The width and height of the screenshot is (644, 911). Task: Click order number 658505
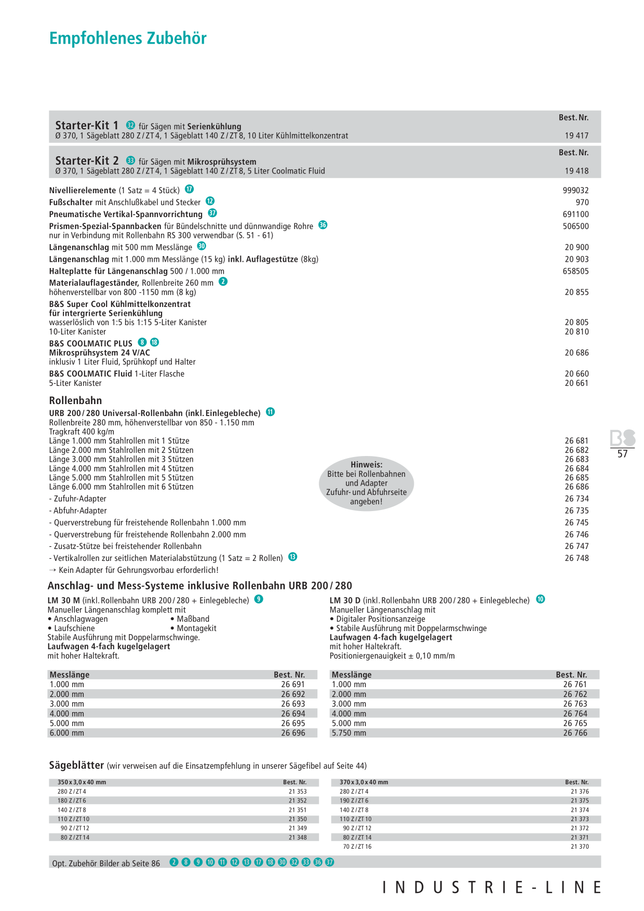(575, 271)
